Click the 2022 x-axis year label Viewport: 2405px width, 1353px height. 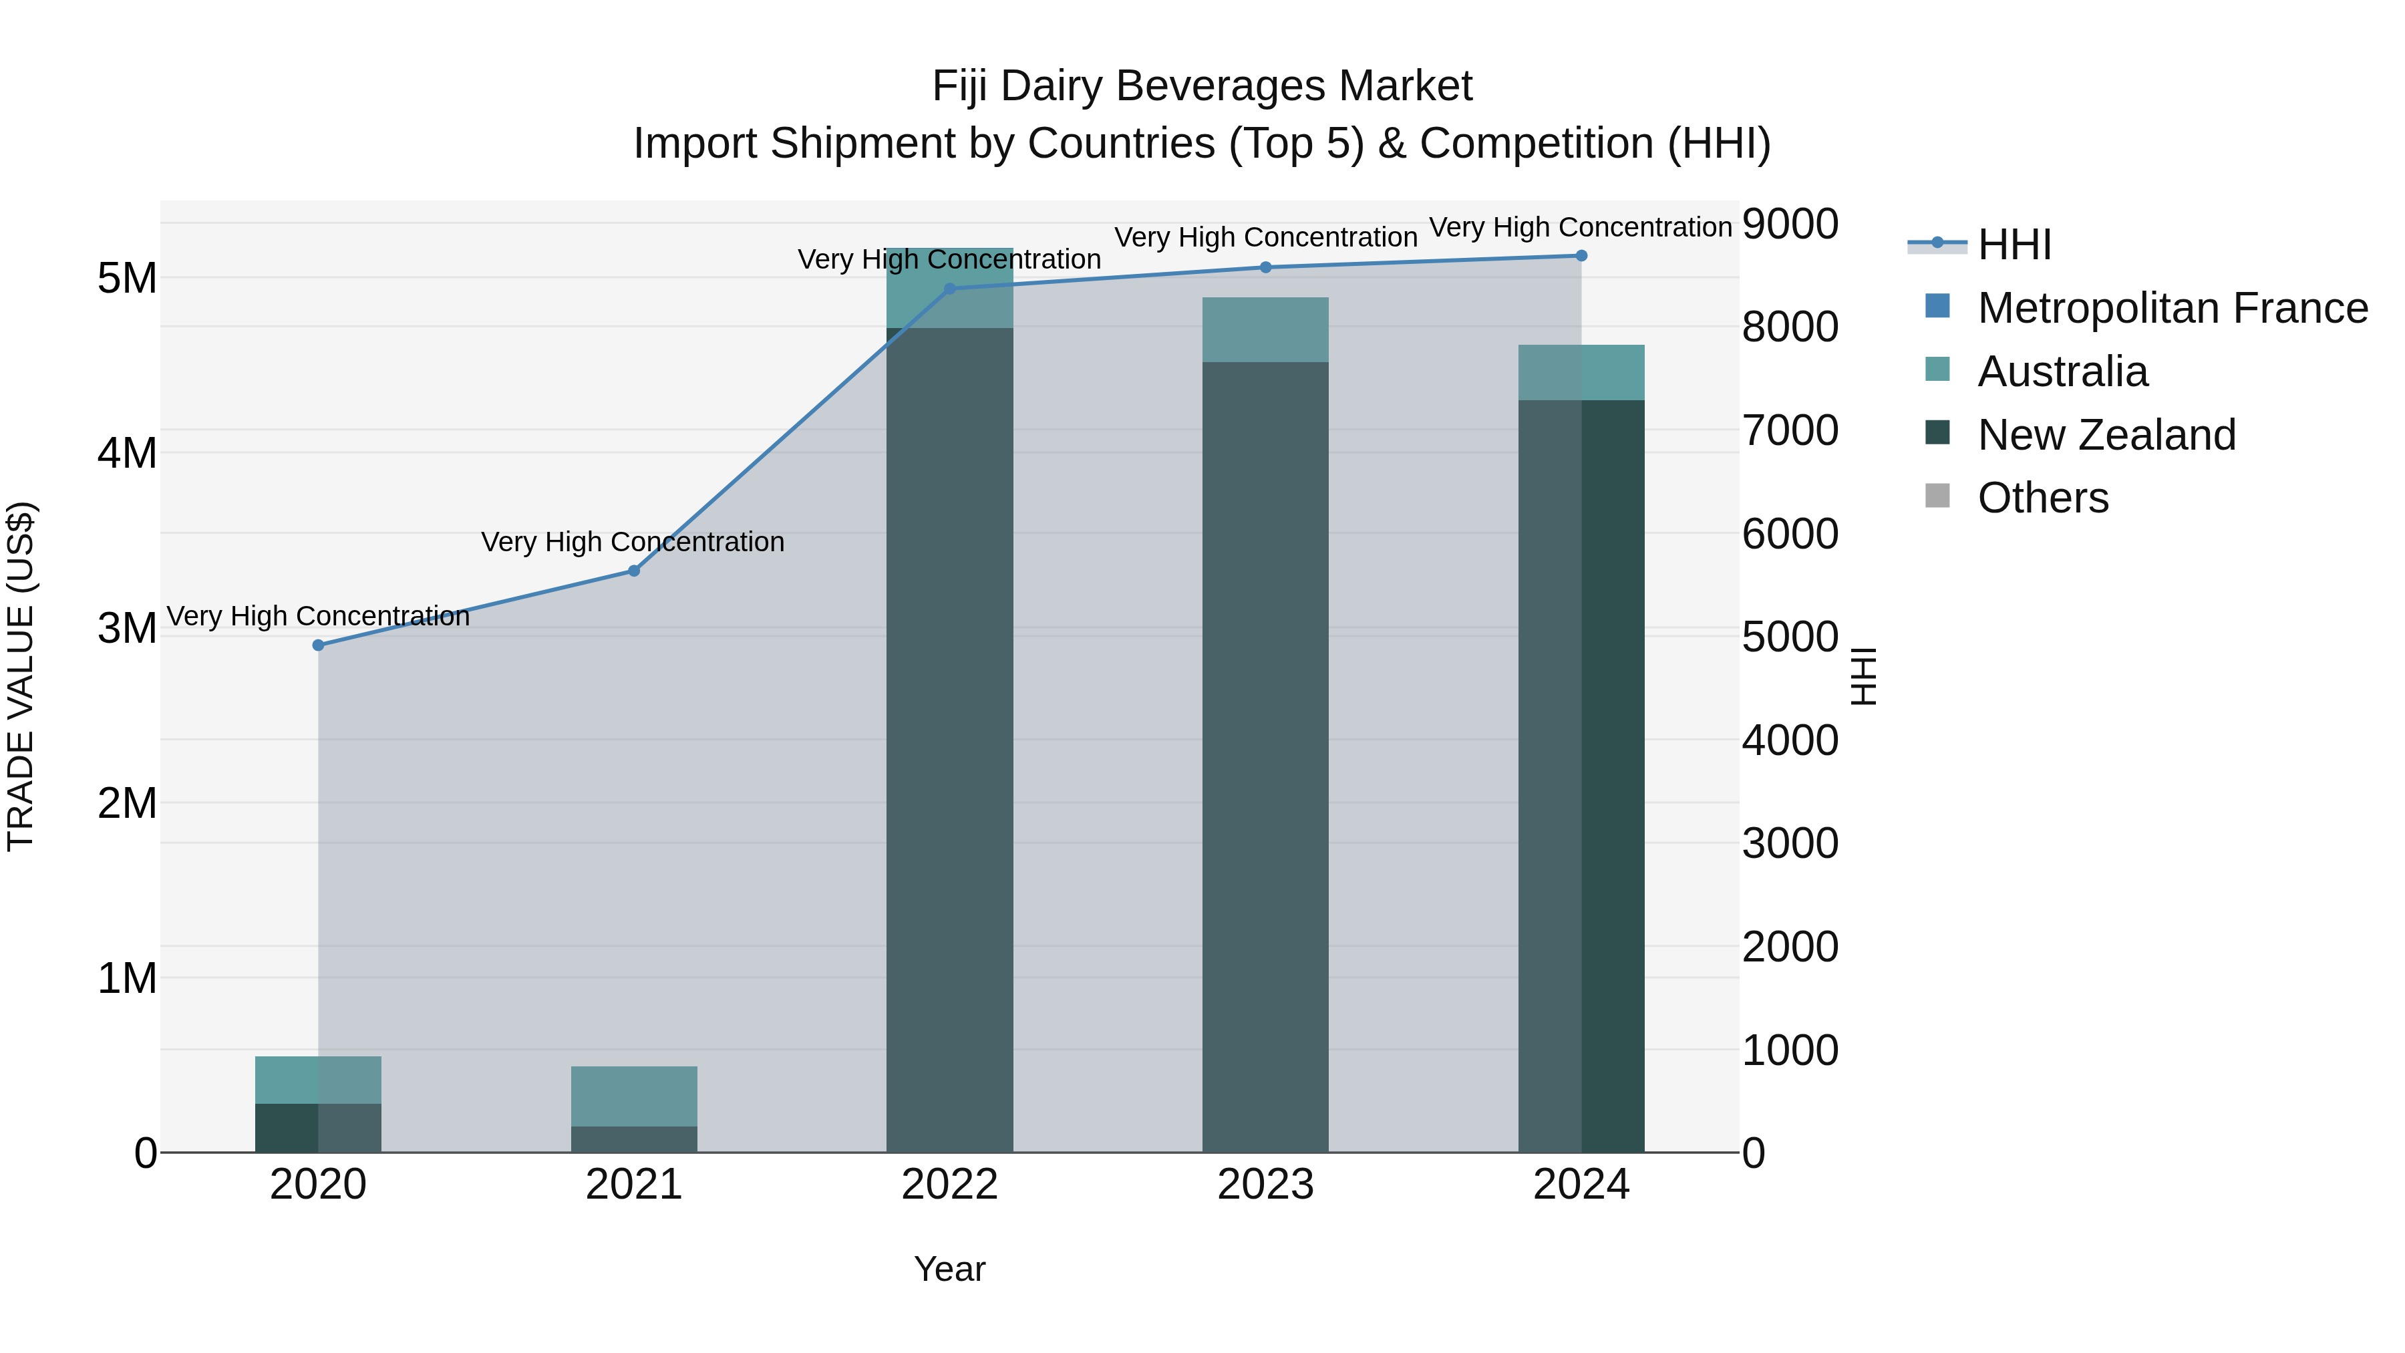[x=949, y=1185]
